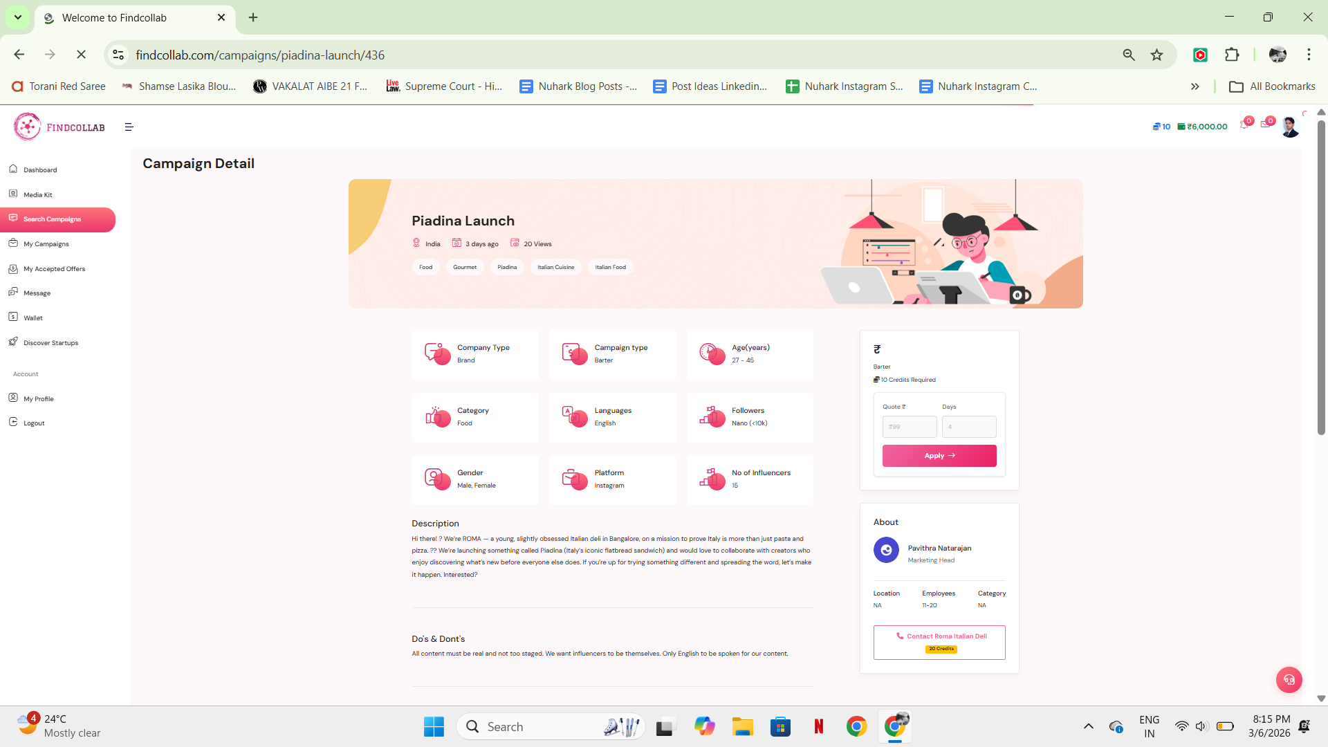Screen dimensions: 1328x747
Task: Open the Chrome three-dot menu
Action: tap(1309, 55)
